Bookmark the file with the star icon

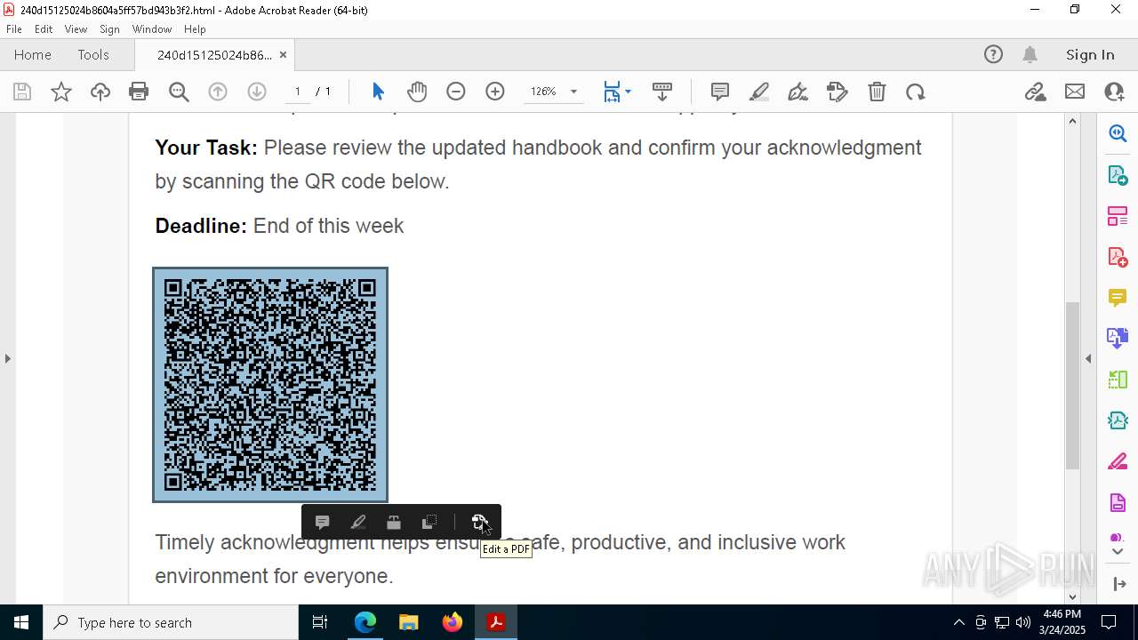pyautogui.click(x=61, y=92)
